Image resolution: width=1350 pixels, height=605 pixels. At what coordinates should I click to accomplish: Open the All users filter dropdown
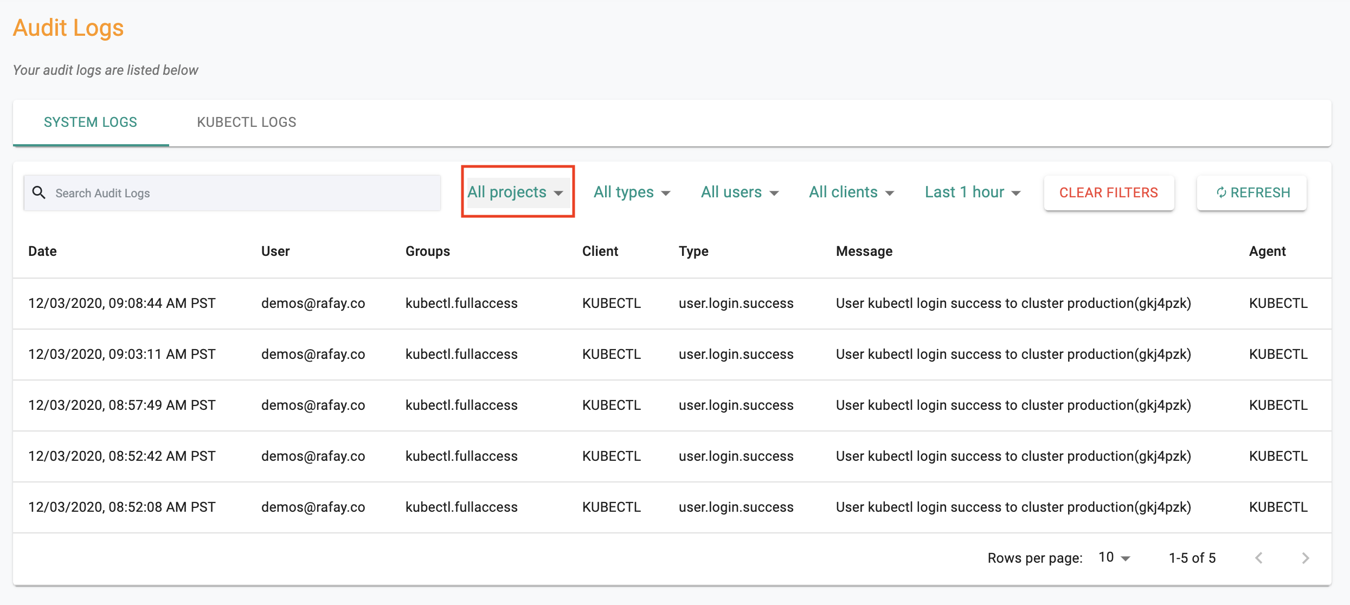pos(740,192)
